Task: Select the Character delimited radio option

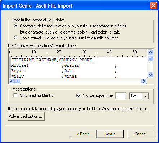Action: point(16,26)
